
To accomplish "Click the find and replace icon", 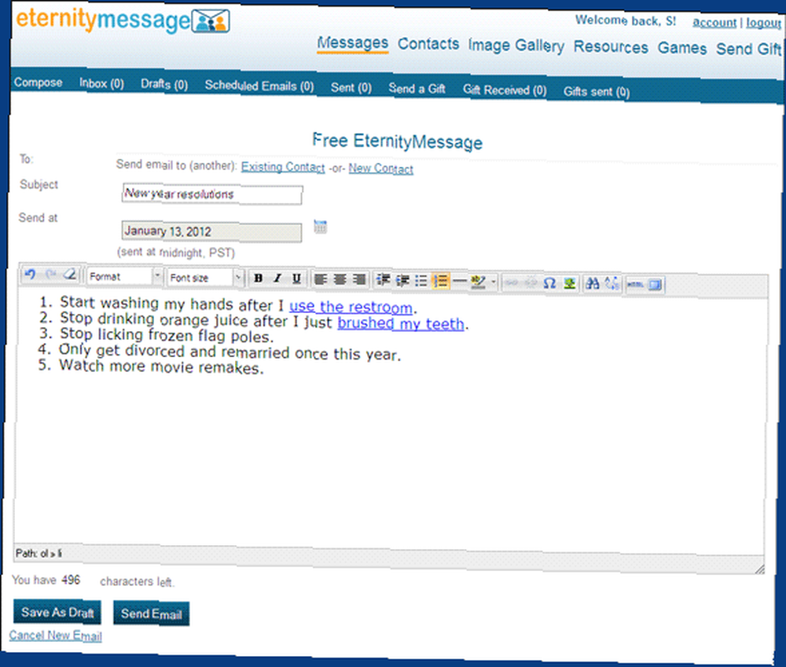I will [x=612, y=285].
